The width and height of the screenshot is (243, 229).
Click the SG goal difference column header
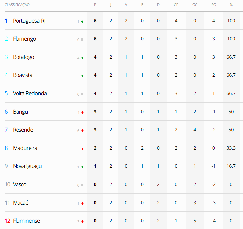click(x=213, y=5)
